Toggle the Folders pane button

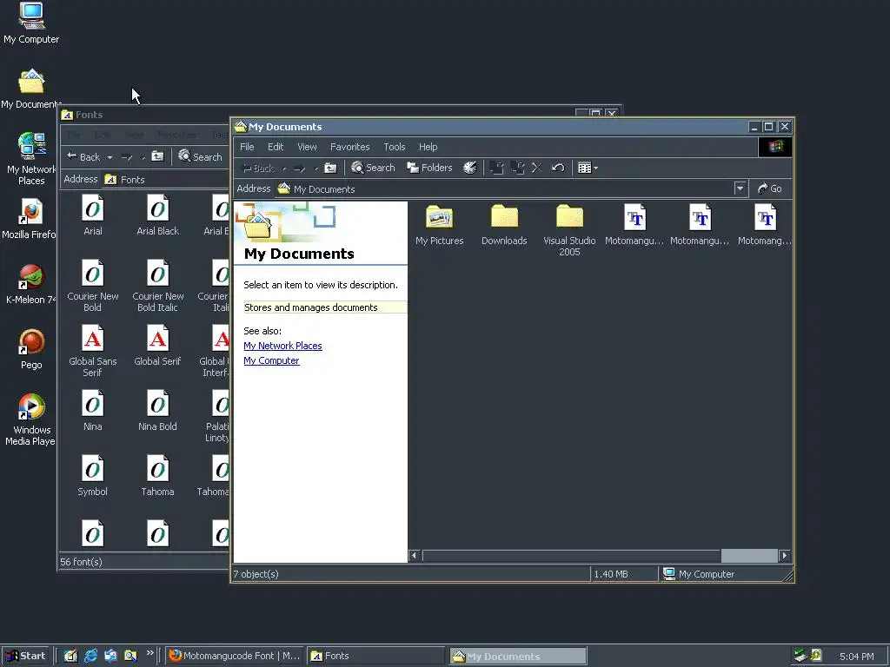[429, 168]
